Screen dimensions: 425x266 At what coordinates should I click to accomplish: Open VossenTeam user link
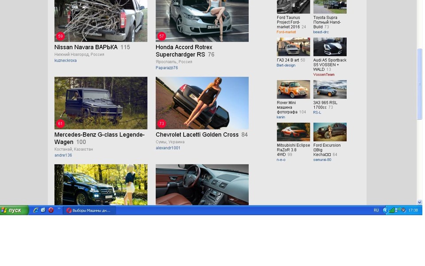tap(324, 74)
